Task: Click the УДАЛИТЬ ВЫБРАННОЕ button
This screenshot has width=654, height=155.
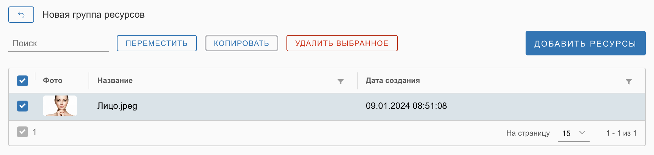Action: [x=342, y=43]
